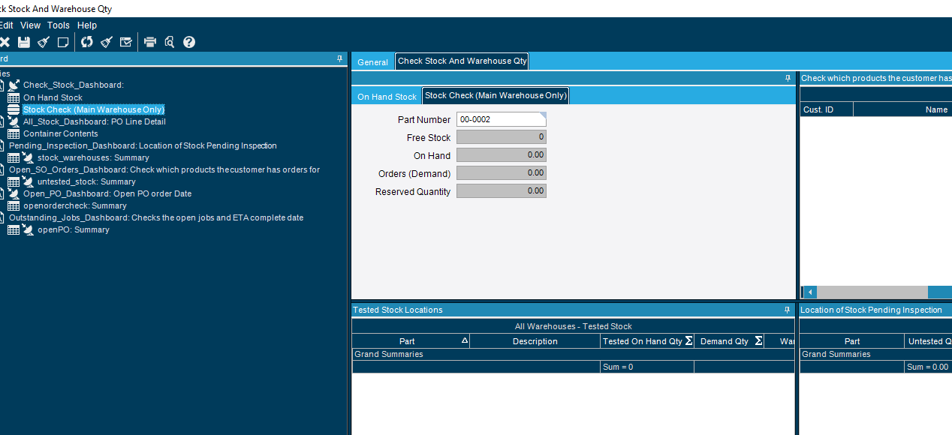
Task: Open print preview with the magnifier page icon
Action: pyautogui.click(x=170, y=42)
